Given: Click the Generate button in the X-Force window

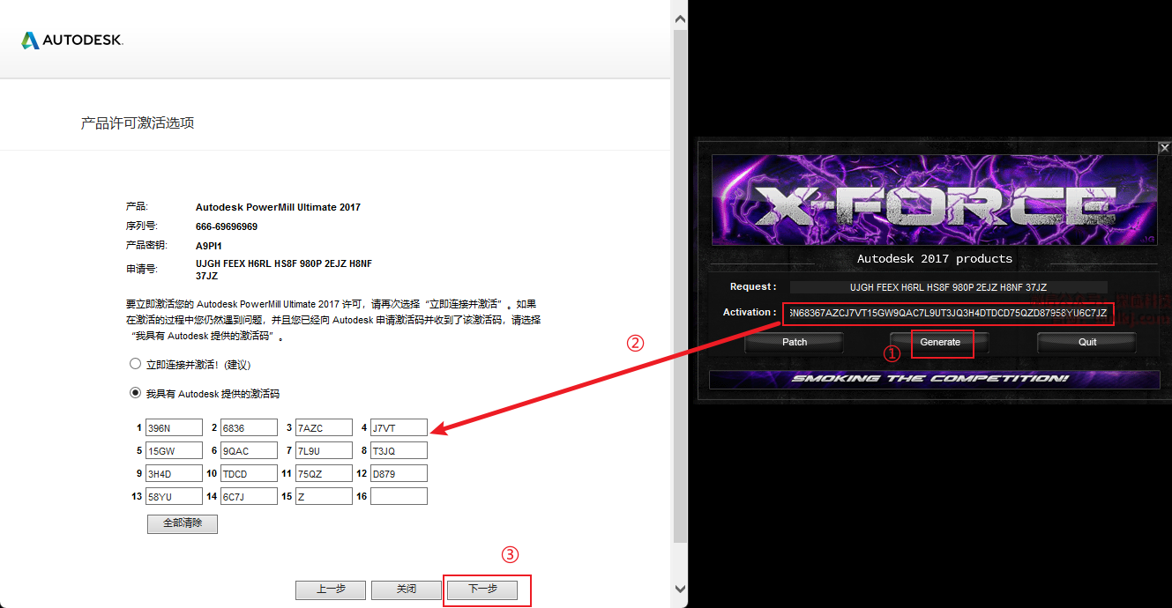Looking at the screenshot, I should click(940, 342).
